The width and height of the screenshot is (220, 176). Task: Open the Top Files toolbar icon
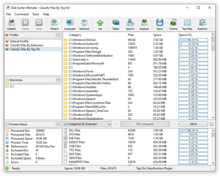pos(187,25)
